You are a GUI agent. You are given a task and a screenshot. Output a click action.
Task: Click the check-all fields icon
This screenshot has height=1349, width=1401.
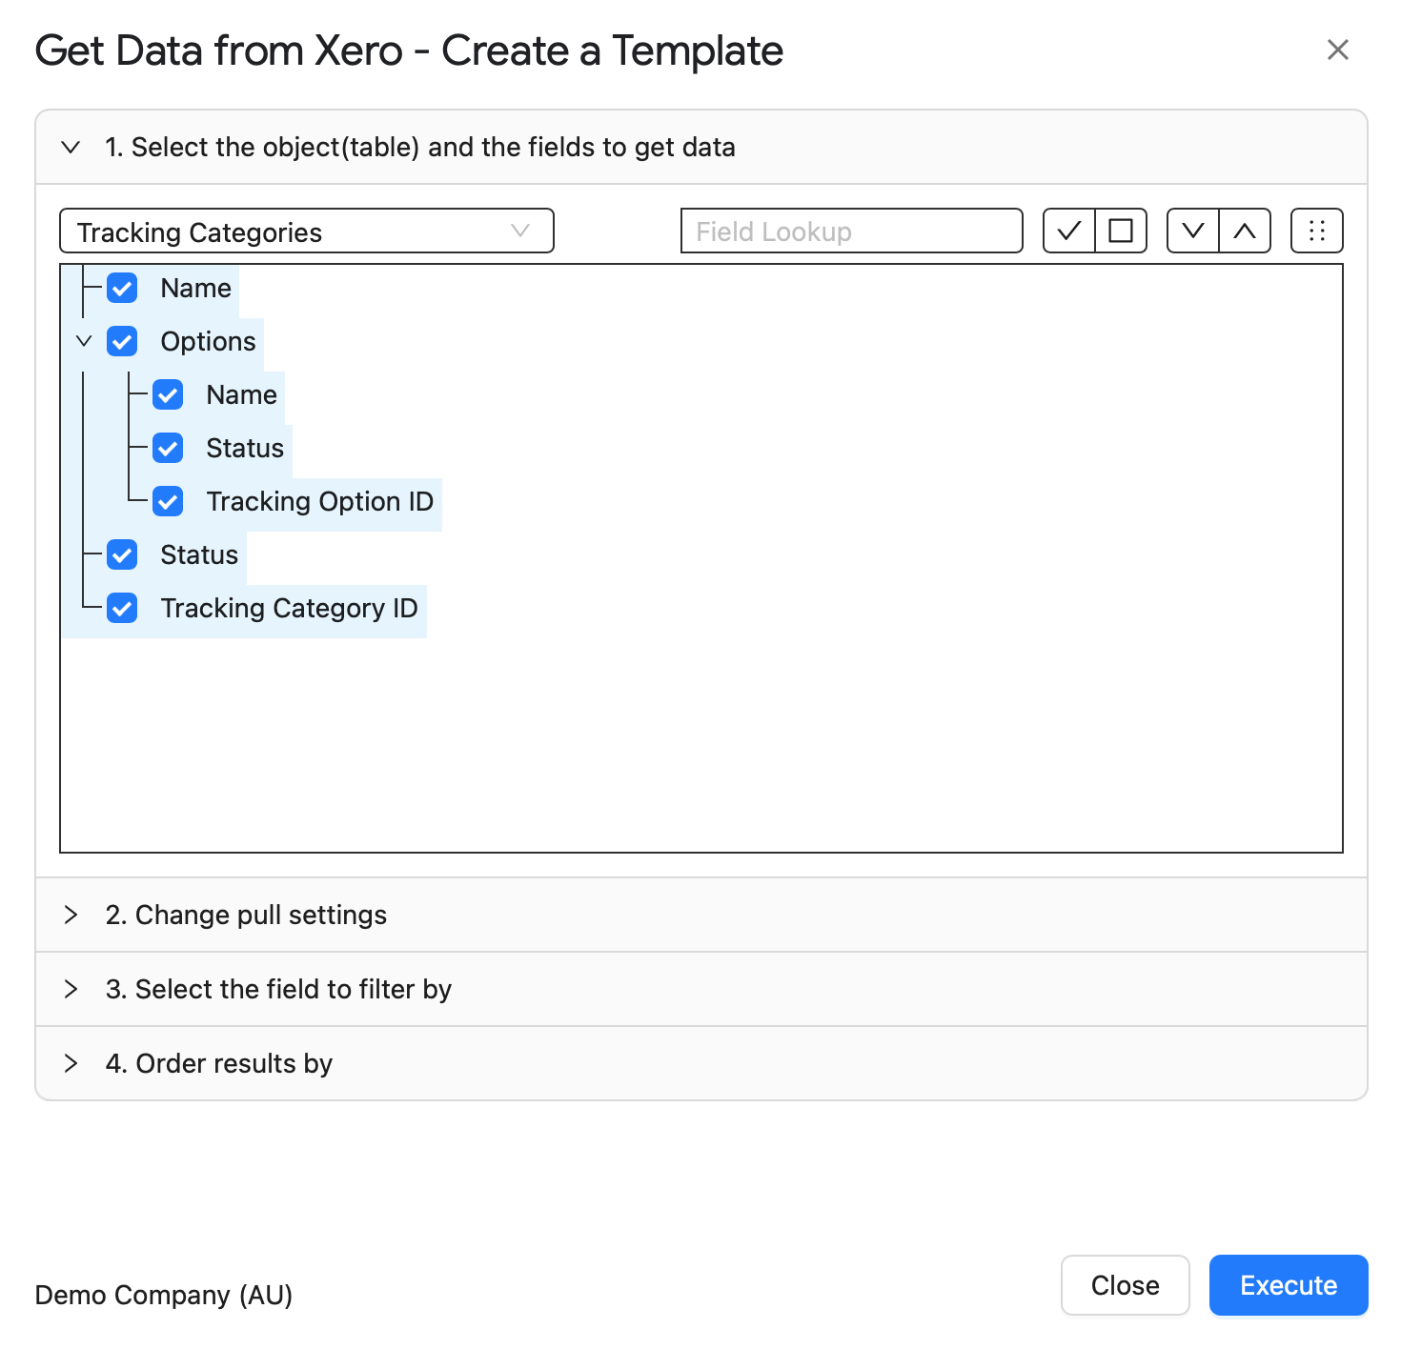click(1069, 231)
